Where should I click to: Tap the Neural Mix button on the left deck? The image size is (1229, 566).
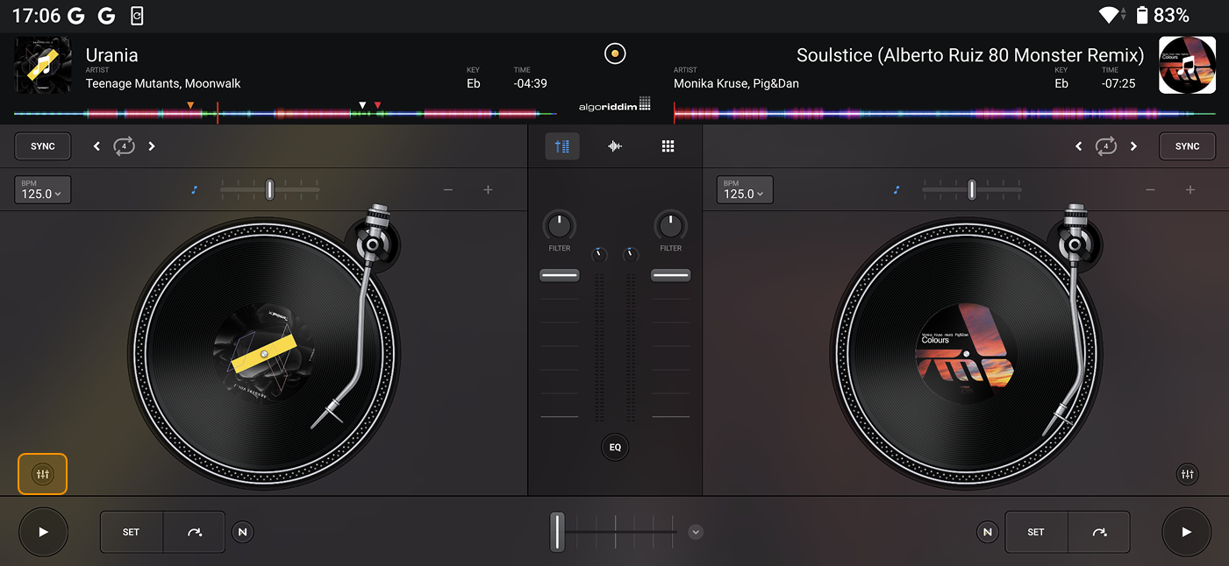click(242, 532)
